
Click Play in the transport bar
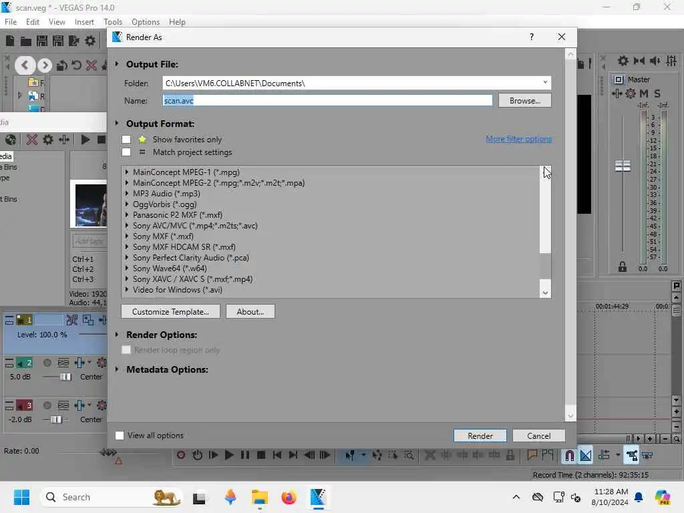tap(228, 456)
